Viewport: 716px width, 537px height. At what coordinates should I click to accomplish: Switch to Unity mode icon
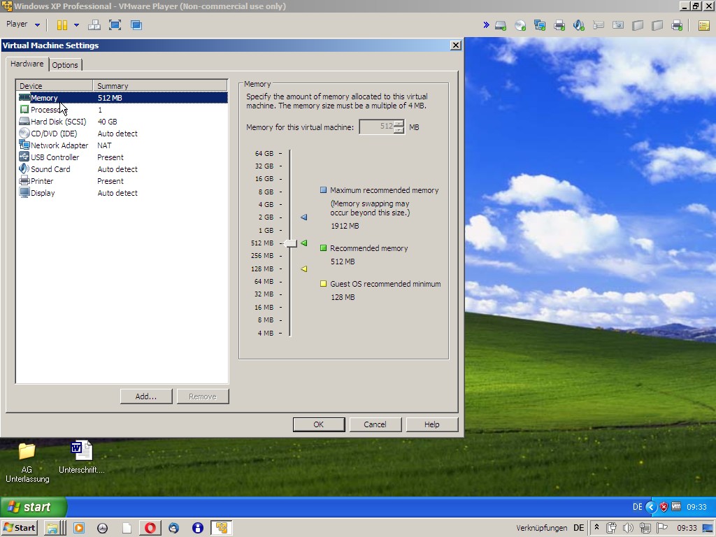(136, 25)
